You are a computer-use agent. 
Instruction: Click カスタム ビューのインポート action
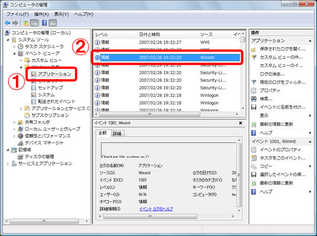[281, 66]
